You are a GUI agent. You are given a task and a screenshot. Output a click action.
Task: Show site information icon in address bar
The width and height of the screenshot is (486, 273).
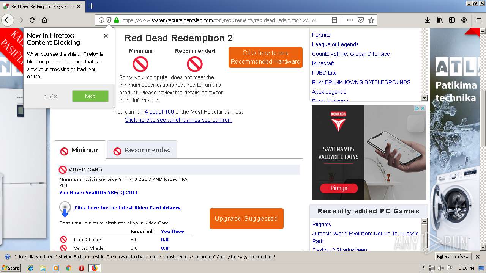101,20
